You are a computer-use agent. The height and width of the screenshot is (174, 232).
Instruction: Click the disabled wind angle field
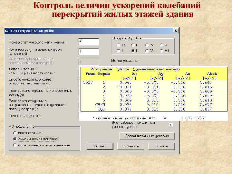89,62
